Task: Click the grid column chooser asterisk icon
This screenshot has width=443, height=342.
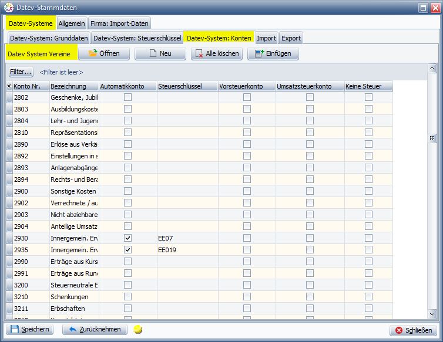Action: pos(9,86)
